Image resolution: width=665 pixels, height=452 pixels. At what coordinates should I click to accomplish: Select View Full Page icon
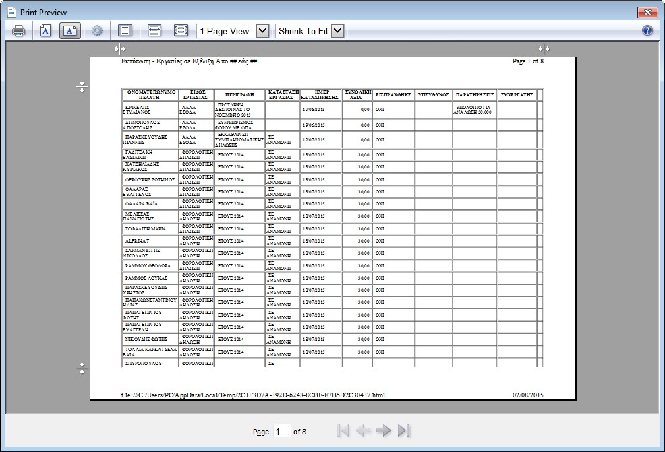181,31
